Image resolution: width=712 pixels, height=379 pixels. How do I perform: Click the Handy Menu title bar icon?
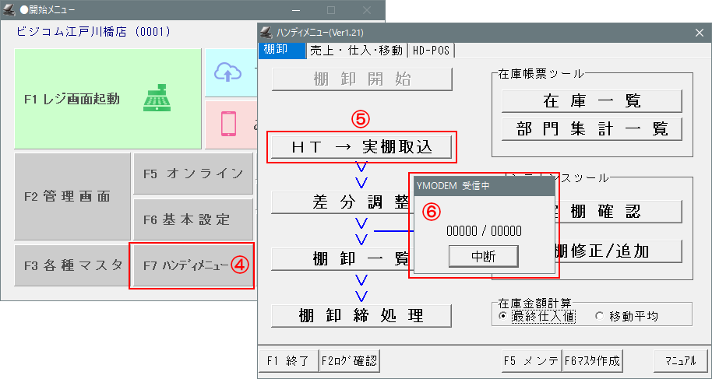click(x=266, y=33)
